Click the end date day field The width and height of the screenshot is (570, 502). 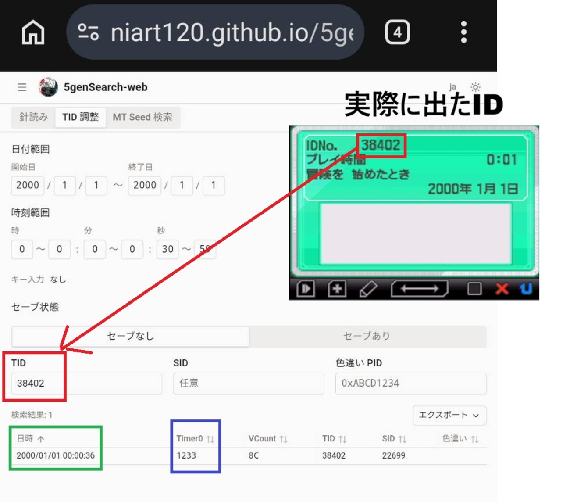[x=214, y=185]
